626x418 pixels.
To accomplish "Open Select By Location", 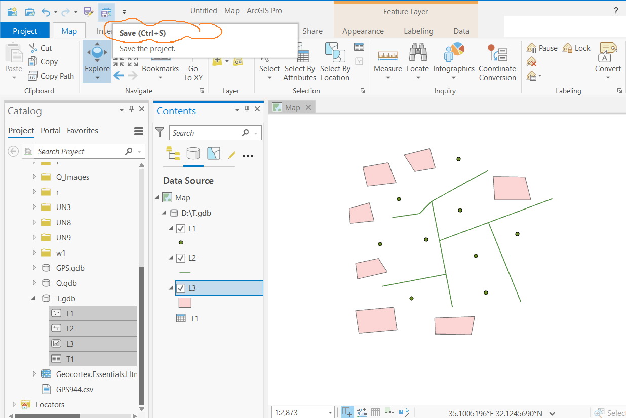I will coord(335,61).
